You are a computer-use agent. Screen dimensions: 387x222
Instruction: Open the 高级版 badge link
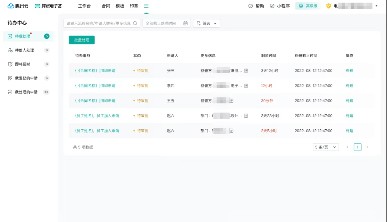tap(308, 6)
